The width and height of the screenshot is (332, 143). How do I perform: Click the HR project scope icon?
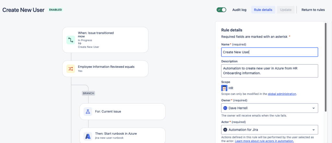click(224, 88)
